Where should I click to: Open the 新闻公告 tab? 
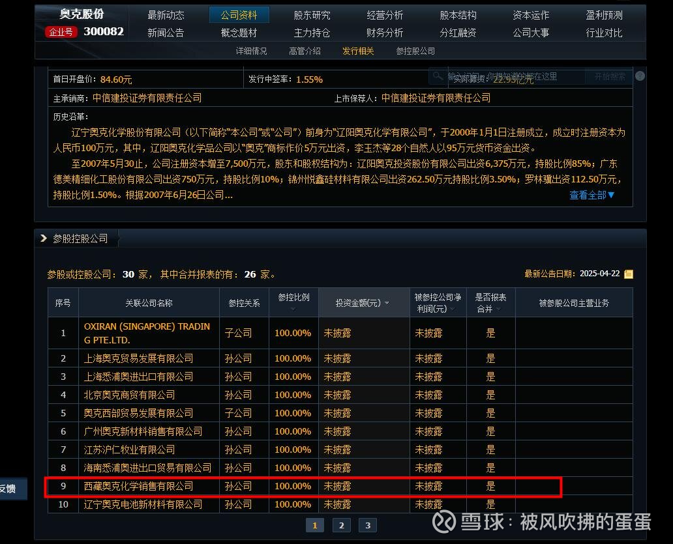(x=166, y=33)
